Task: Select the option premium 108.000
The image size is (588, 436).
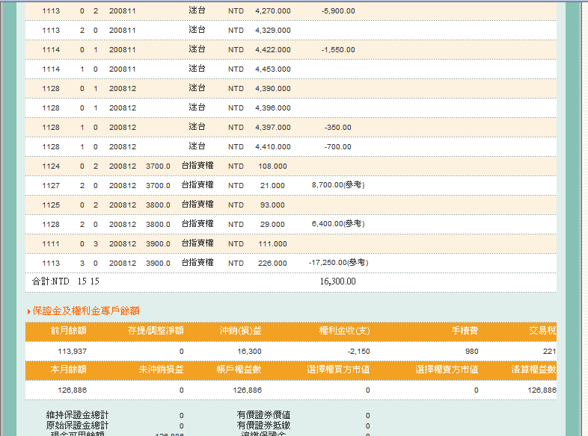Action: (x=272, y=166)
